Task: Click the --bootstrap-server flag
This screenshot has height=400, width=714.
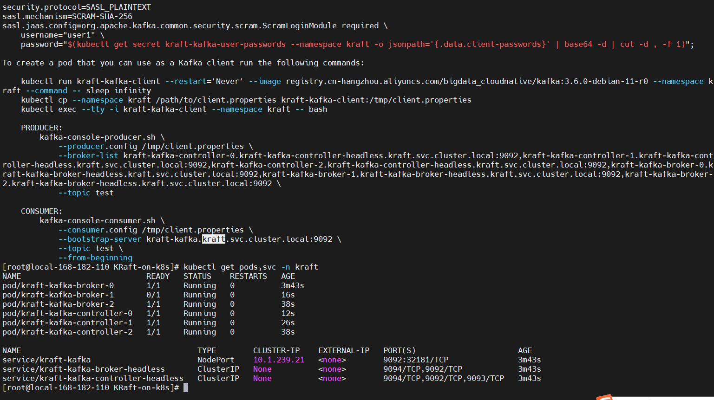Action: click(x=100, y=239)
